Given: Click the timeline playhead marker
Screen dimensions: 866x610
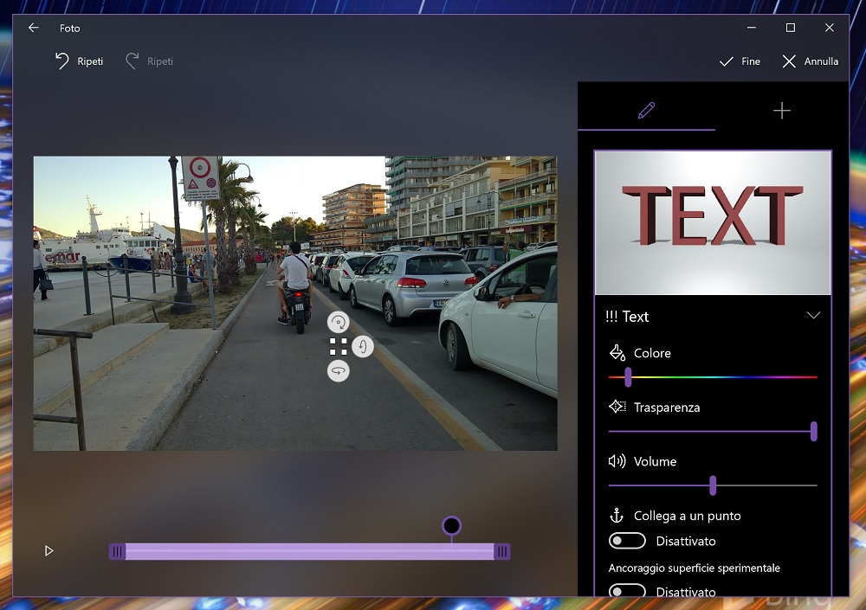Looking at the screenshot, I should [x=451, y=526].
